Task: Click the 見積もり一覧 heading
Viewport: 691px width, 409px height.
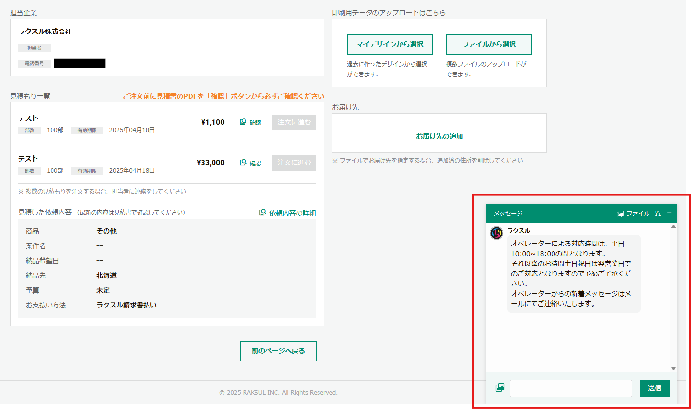Action: pyautogui.click(x=30, y=96)
